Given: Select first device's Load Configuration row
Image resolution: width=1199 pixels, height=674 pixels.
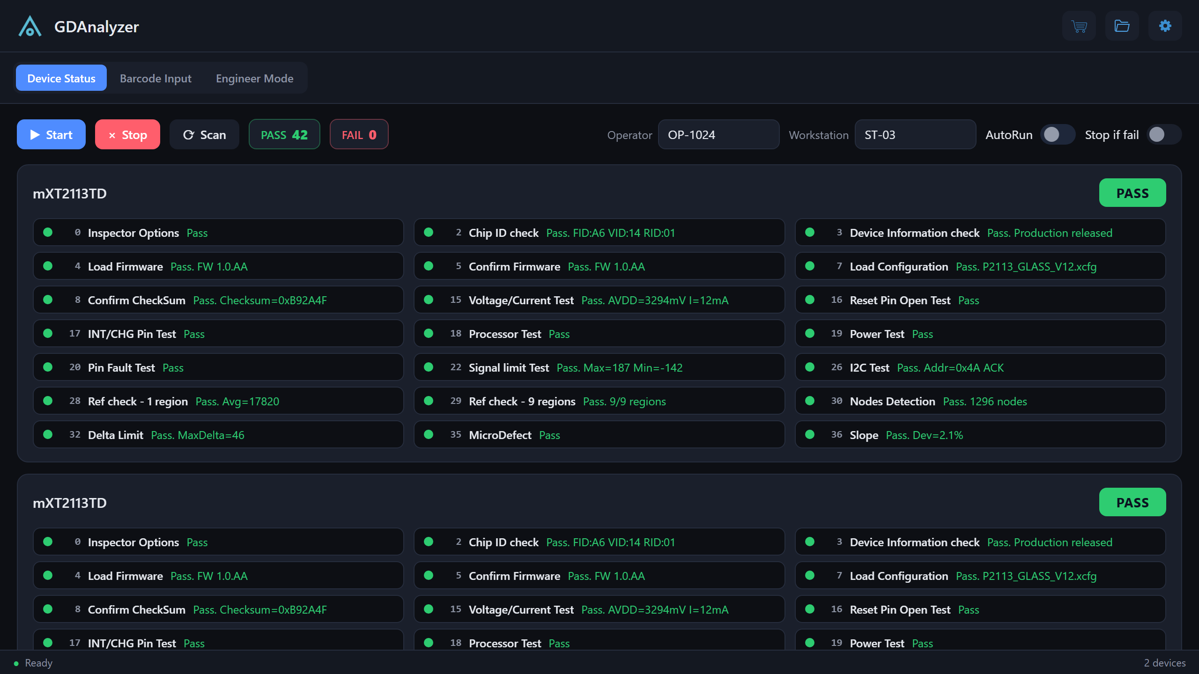Looking at the screenshot, I should 980,266.
